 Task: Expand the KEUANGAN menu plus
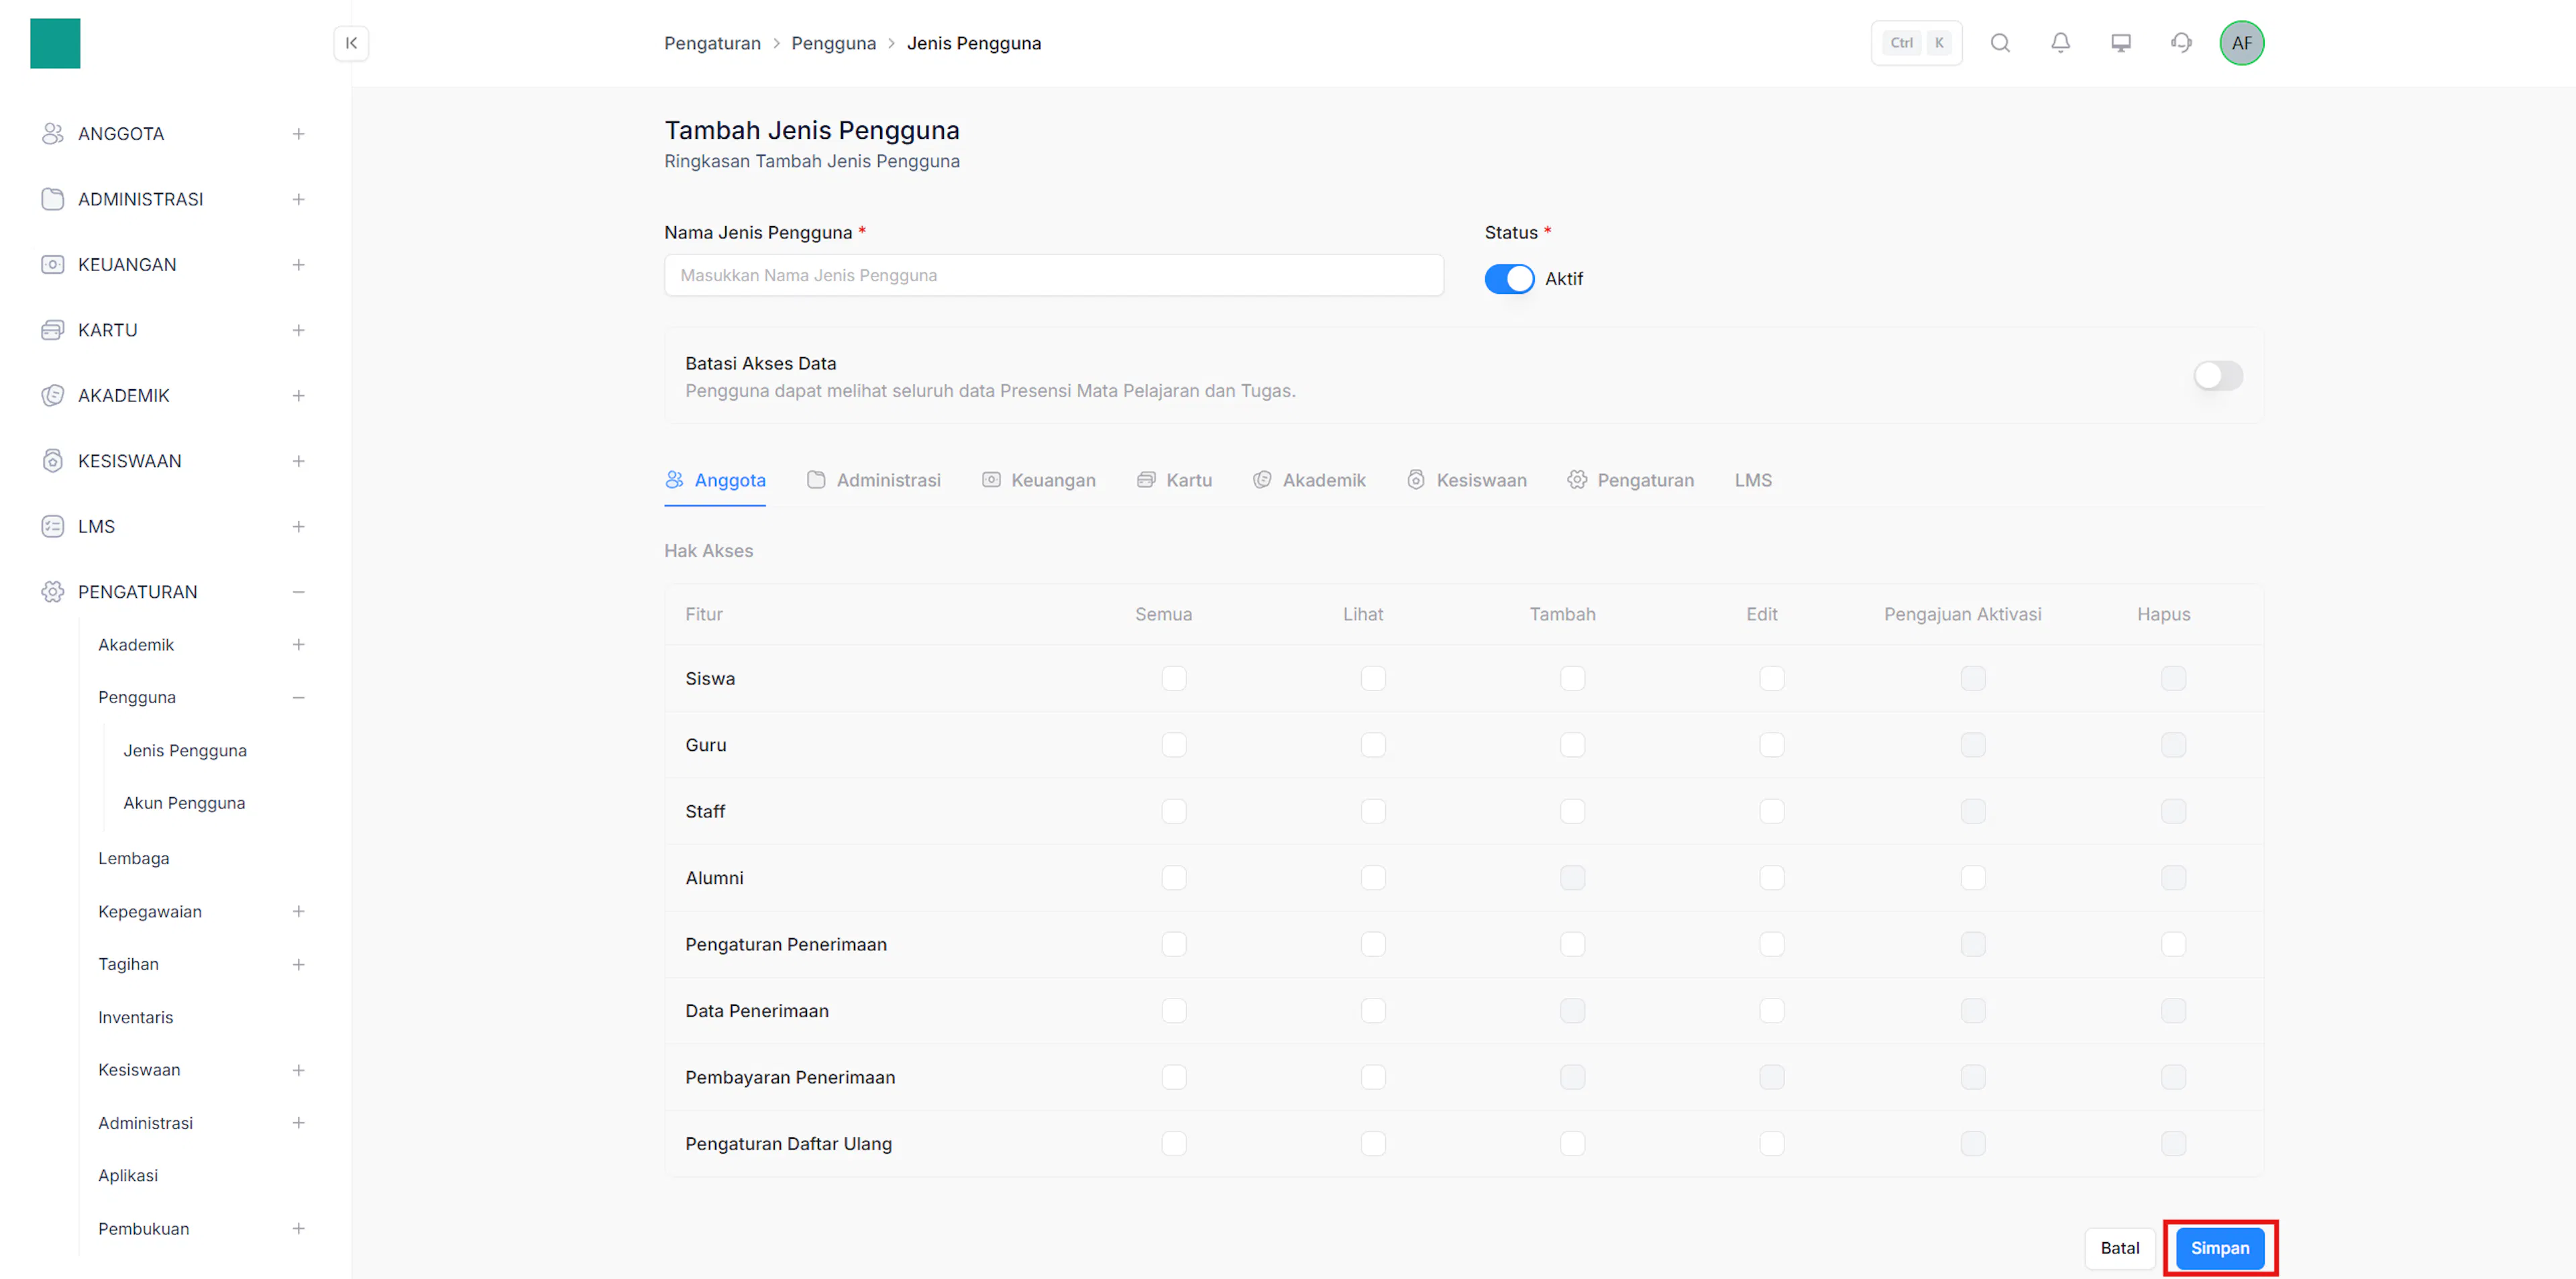tap(298, 264)
